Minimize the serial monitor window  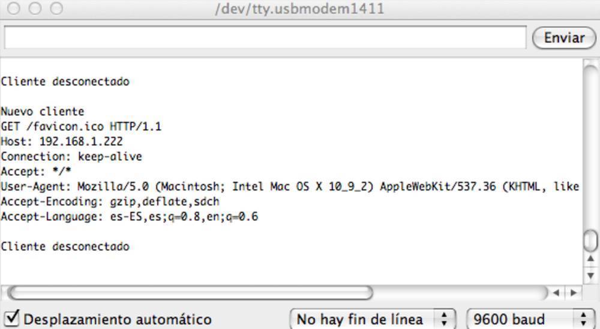pos(35,8)
